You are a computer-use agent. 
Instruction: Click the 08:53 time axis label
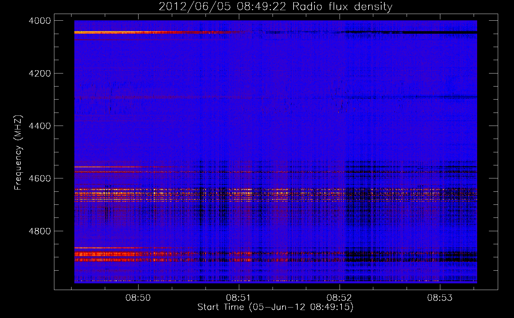440,298
